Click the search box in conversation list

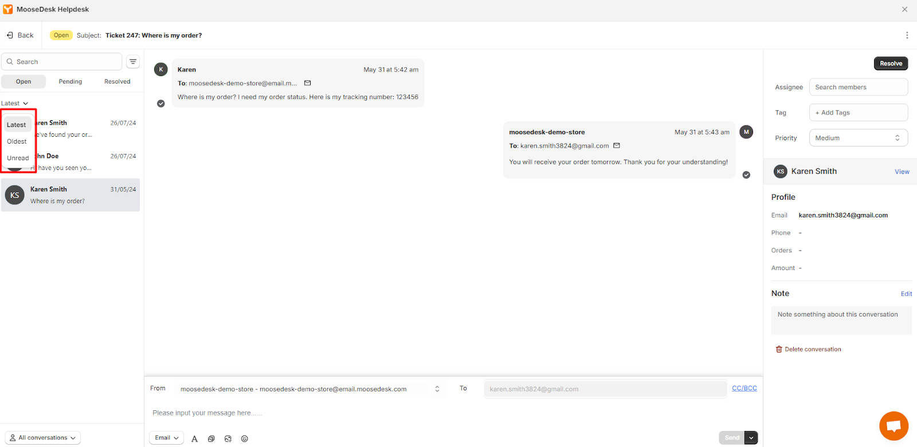point(62,62)
